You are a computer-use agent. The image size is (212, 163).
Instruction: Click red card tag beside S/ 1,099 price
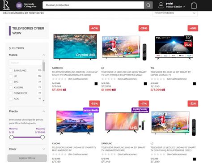[x=163, y=90]
